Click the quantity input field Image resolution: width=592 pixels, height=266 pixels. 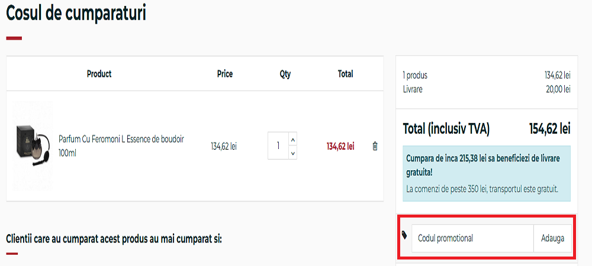[x=278, y=146]
